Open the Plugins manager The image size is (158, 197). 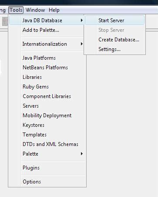pos(47,168)
